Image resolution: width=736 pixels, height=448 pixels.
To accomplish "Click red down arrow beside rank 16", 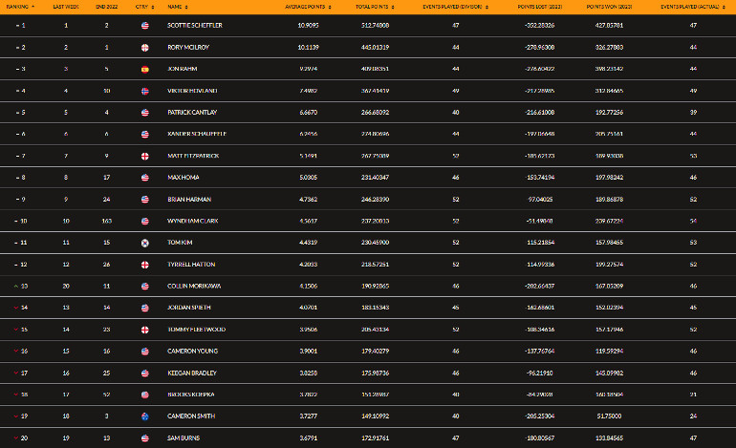I will [x=16, y=352].
